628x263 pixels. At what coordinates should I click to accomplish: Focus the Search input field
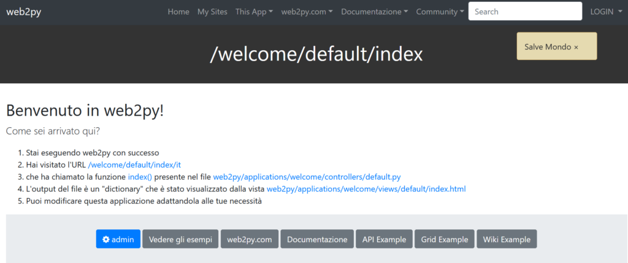point(525,11)
